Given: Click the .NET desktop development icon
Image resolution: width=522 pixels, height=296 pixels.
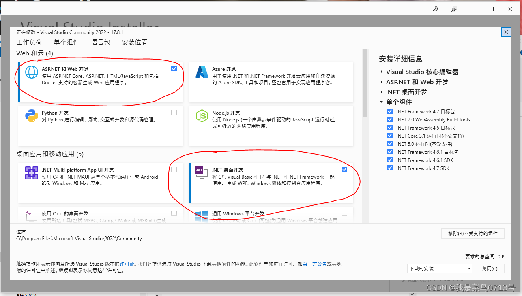Looking at the screenshot, I should point(202,173).
